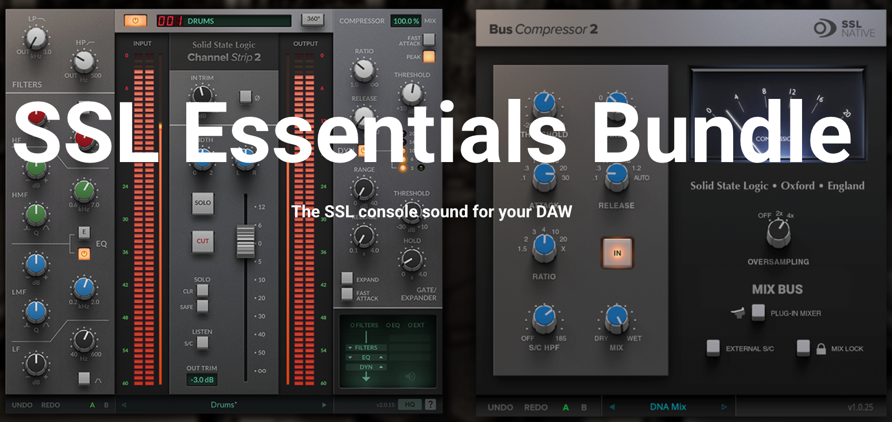Click the HP filter knob
This screenshot has height=422, width=892.
click(83, 62)
